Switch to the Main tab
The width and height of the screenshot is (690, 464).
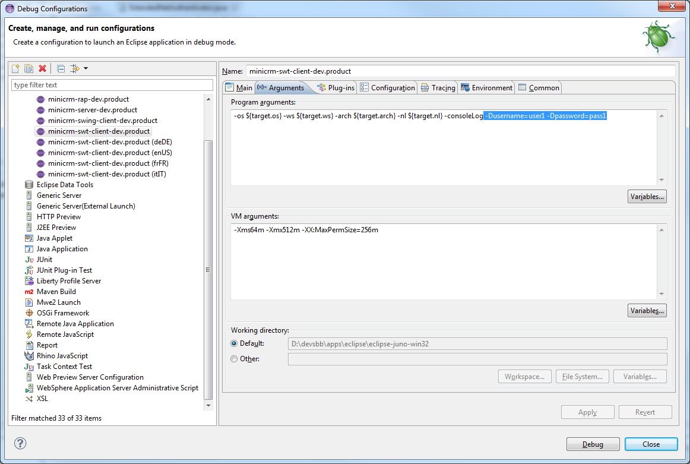239,87
